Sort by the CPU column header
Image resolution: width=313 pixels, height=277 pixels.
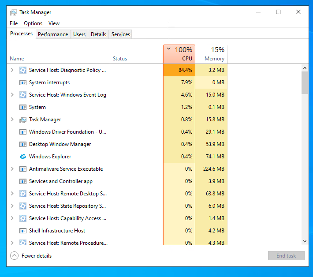click(179, 54)
